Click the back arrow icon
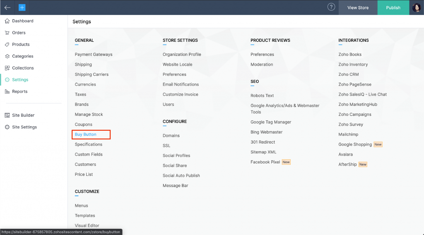424x235 pixels. pos(7,7)
